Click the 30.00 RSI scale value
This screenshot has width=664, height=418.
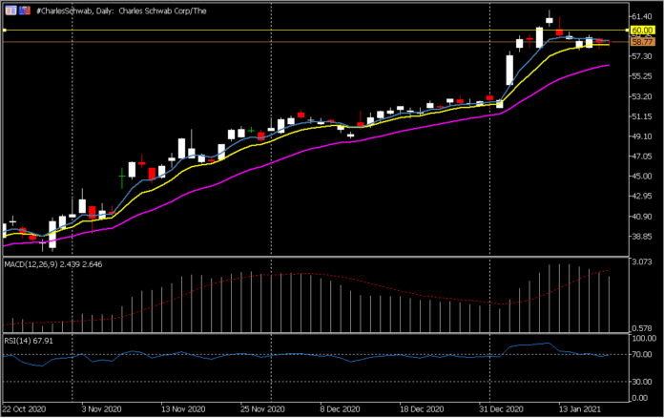coord(641,382)
